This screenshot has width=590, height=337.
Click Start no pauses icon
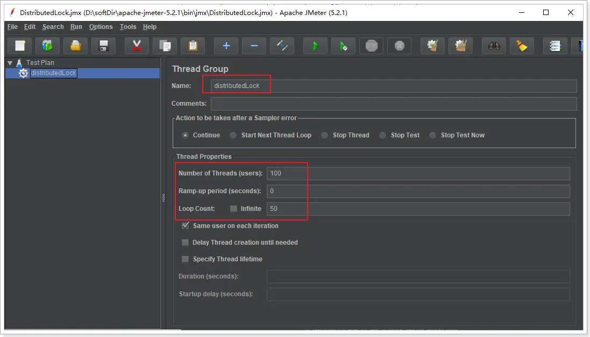click(x=343, y=46)
